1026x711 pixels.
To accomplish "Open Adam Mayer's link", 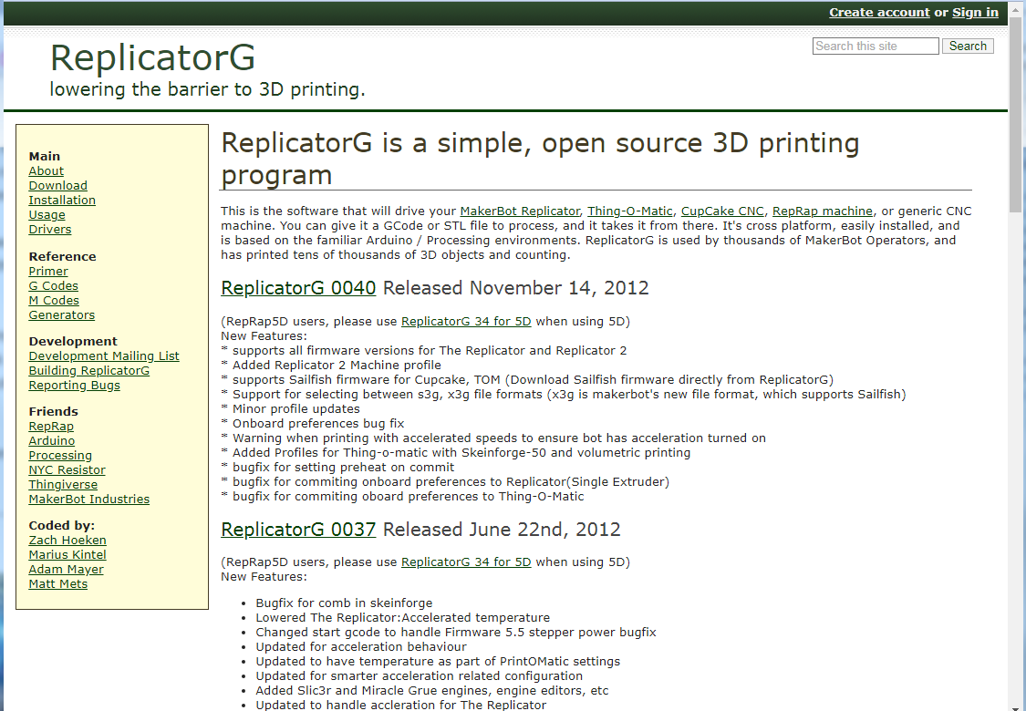I will tap(66, 569).
